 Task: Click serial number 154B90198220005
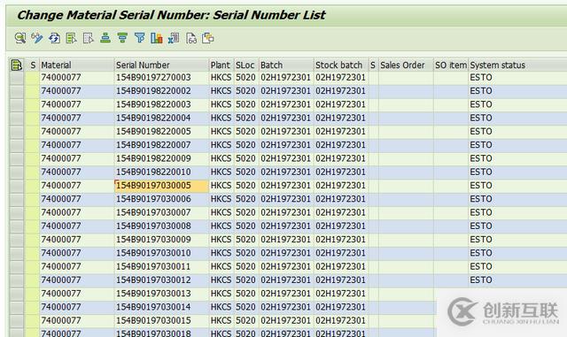pyautogui.click(x=153, y=132)
